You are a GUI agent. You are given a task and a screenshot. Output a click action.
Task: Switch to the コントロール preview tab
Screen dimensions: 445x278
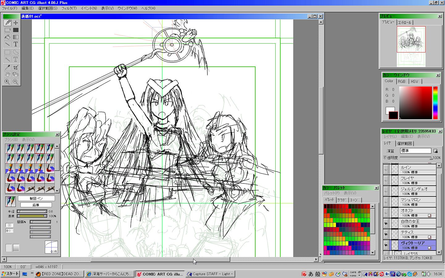pyautogui.click(x=405, y=23)
